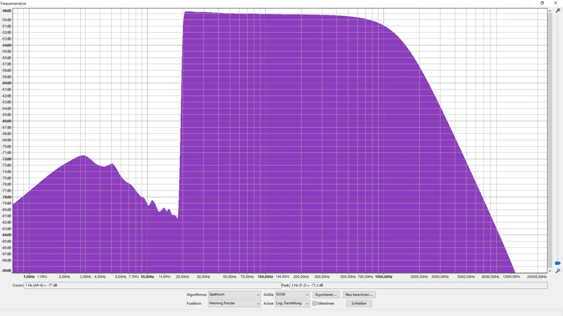The height and width of the screenshot is (316, 563).
Task: Click the zoom out magnifier icon
Action: point(558,271)
